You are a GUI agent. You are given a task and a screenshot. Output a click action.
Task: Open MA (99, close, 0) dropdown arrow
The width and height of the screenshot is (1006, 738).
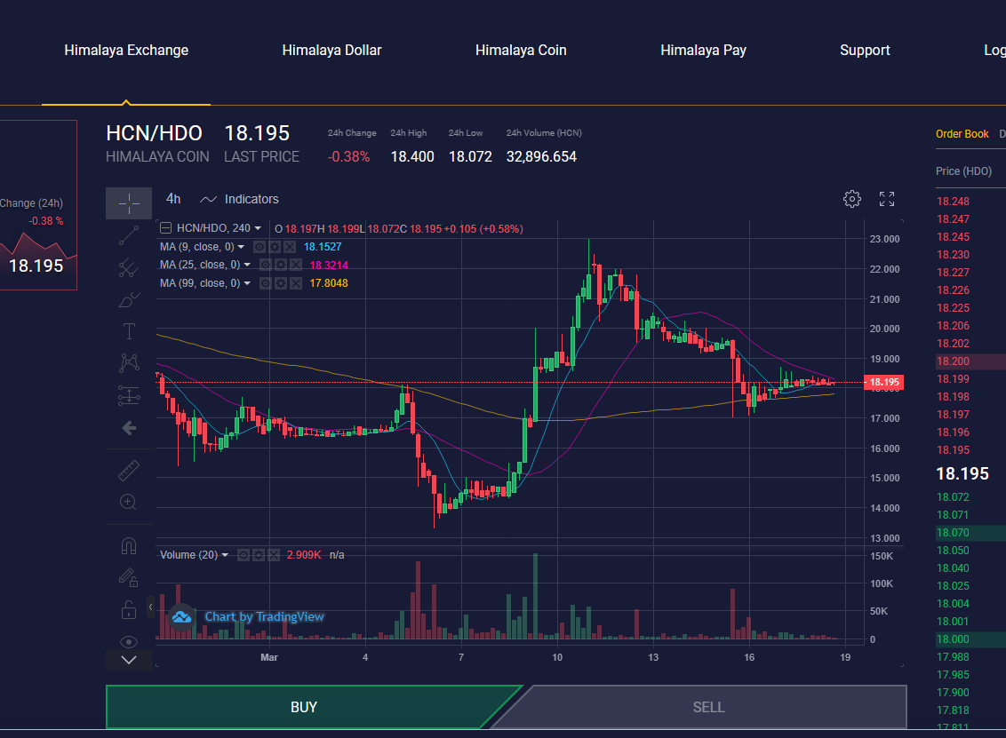(x=247, y=283)
